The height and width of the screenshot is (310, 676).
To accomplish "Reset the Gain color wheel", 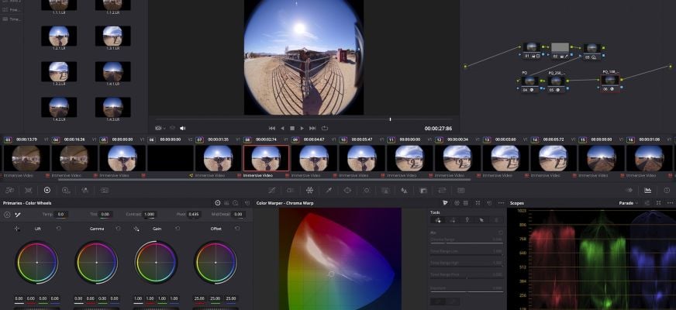I will [178, 229].
